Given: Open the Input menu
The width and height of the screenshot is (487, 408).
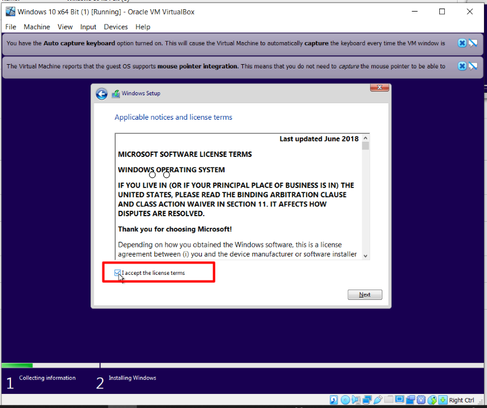Looking at the screenshot, I should [88, 27].
